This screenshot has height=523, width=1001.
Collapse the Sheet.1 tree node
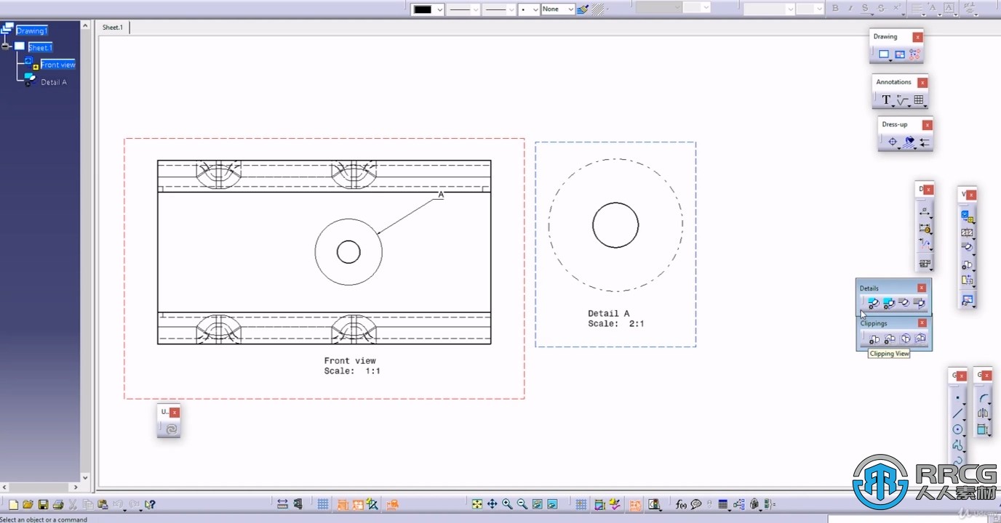point(7,46)
